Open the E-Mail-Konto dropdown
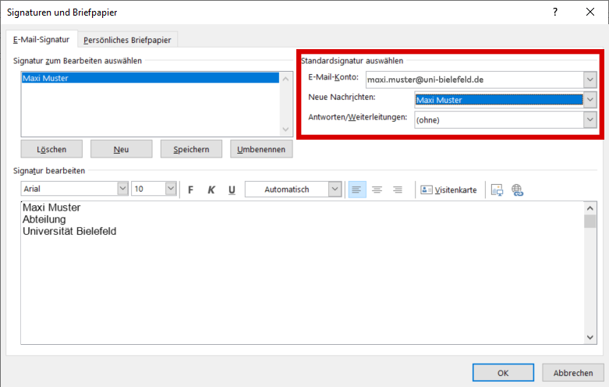609x387 pixels. click(590, 80)
